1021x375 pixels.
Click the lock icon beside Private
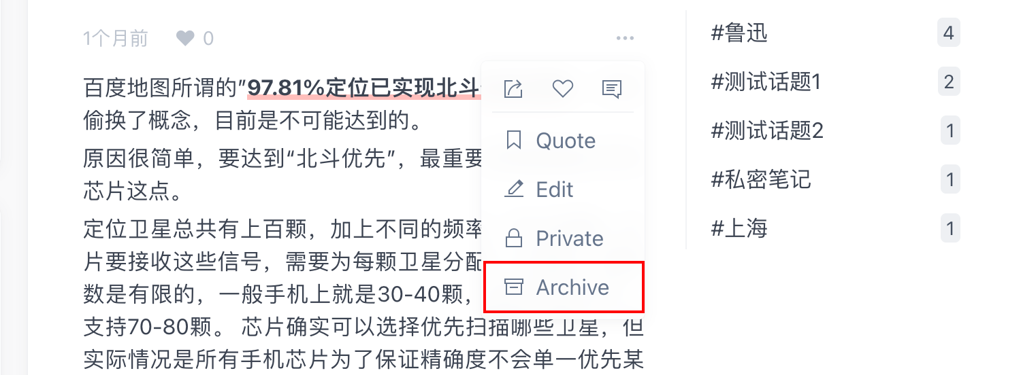514,238
